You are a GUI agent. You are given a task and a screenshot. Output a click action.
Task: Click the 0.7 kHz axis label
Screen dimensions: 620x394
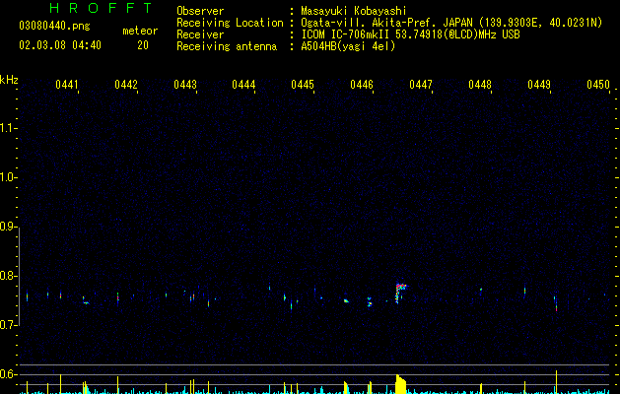(8, 325)
